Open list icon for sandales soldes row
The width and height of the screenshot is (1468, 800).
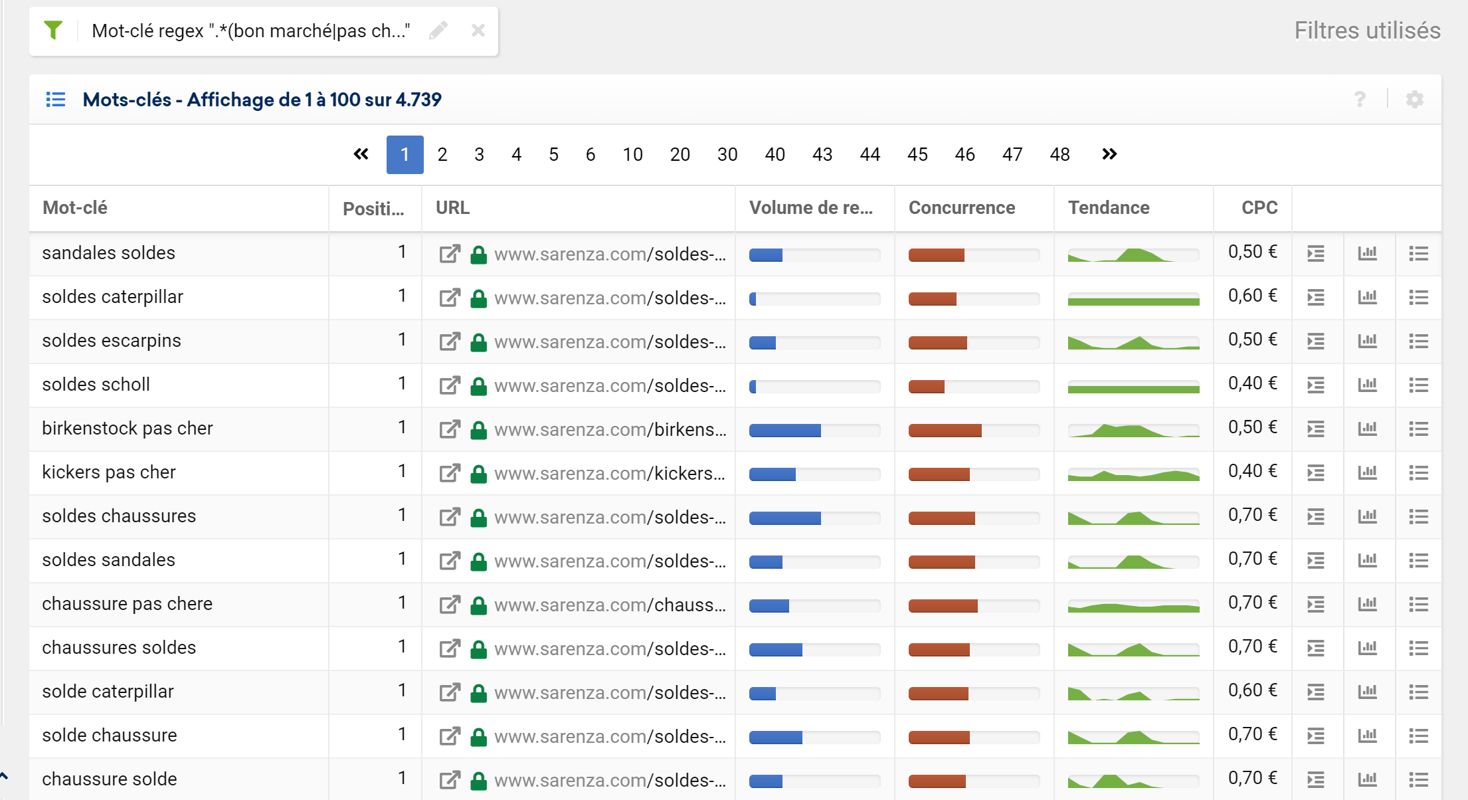pos(1419,254)
